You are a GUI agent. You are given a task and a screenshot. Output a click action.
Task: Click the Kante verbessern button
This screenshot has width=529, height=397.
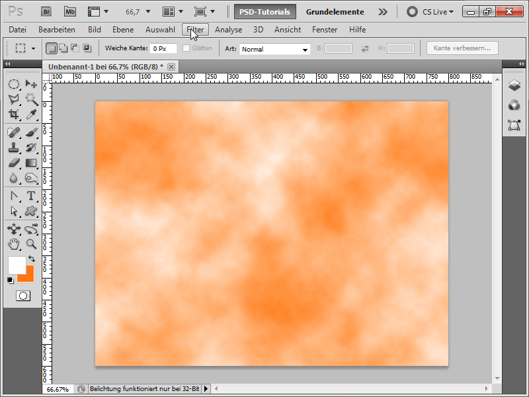click(462, 48)
